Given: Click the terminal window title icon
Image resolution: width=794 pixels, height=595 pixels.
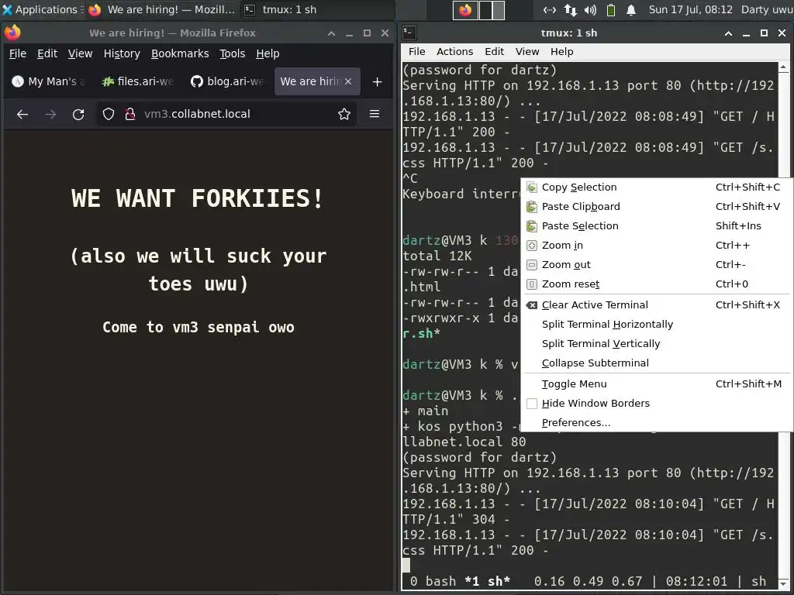Looking at the screenshot, I should tap(409, 33).
